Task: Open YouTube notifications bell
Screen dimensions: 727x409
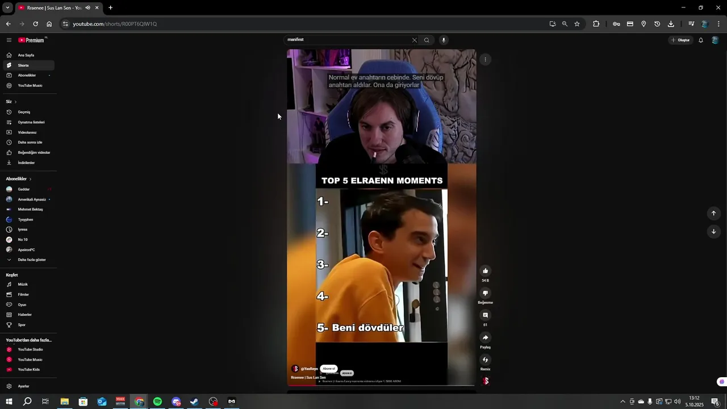Action: point(701,40)
